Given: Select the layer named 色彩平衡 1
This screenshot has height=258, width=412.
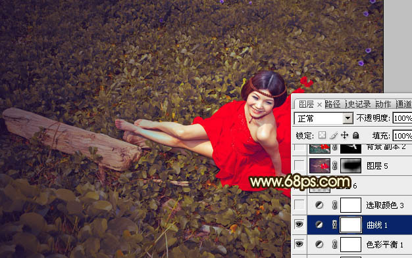Looking at the screenshot, I should click(385, 245).
